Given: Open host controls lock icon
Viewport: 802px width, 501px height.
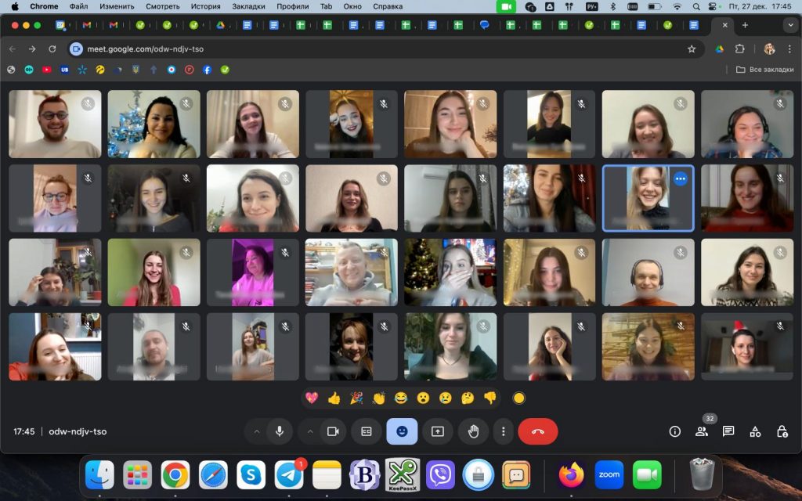Looking at the screenshot, I should (x=782, y=431).
